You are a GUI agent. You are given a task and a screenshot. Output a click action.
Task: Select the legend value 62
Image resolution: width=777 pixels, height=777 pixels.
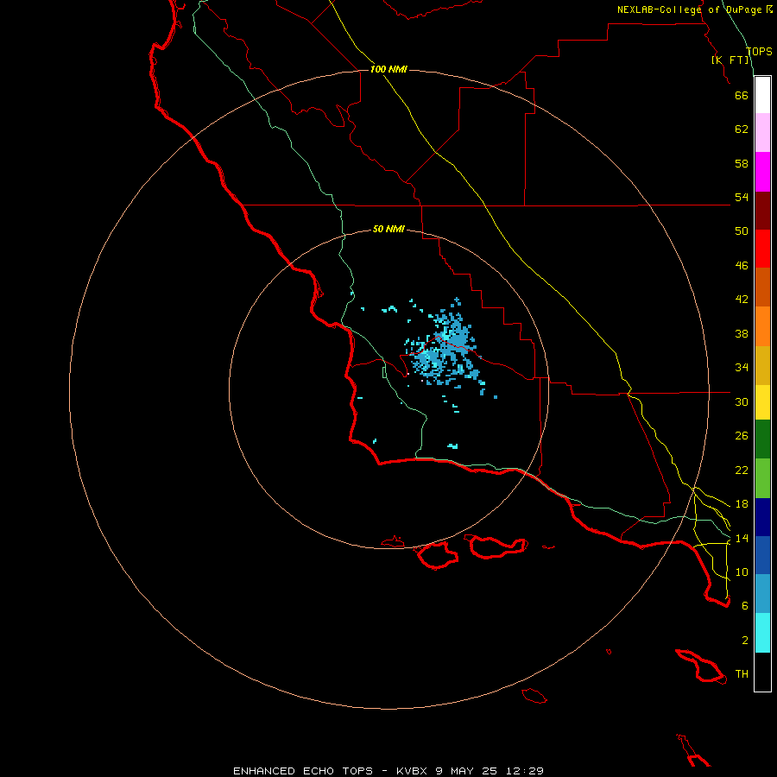(742, 129)
